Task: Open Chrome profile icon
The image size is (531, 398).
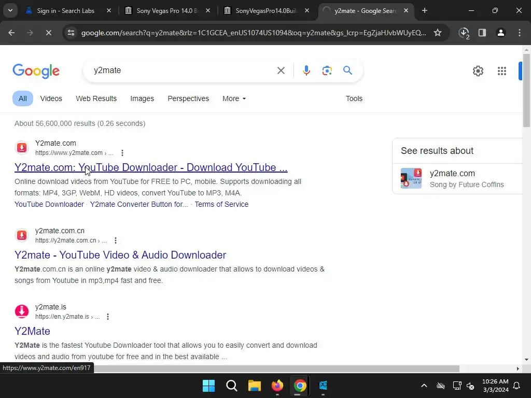Action: click(500, 33)
